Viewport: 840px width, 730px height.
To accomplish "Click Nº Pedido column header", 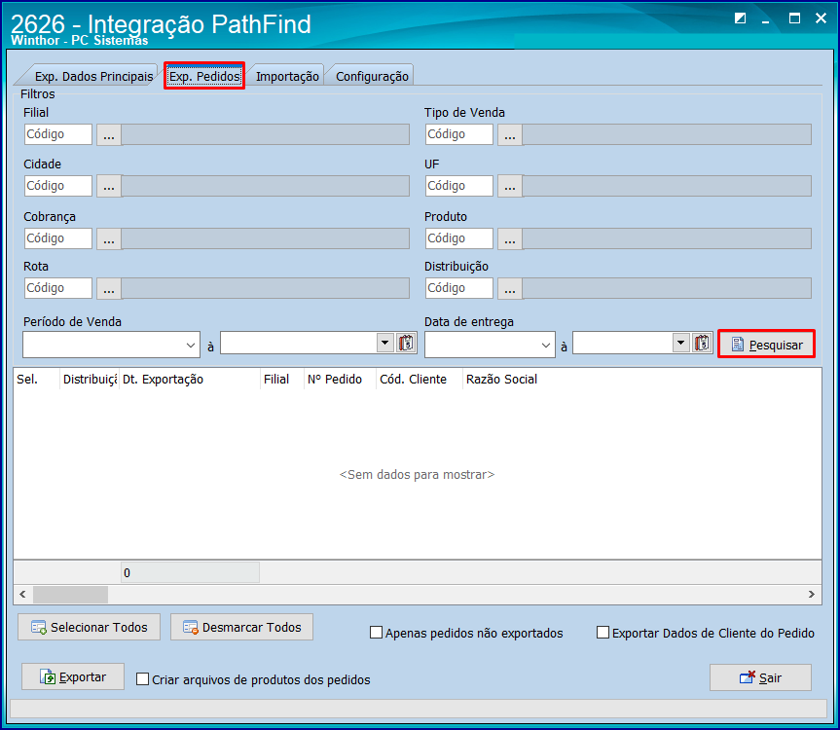I will pyautogui.click(x=340, y=380).
